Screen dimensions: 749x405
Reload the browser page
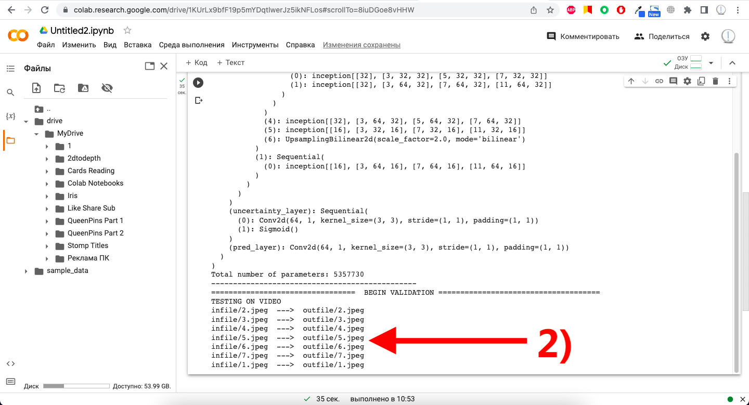point(45,10)
